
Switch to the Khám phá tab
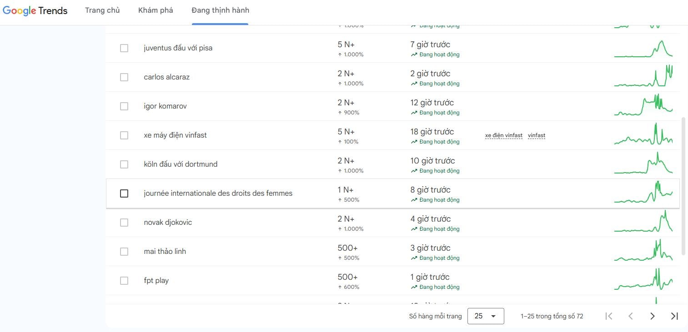pyautogui.click(x=156, y=10)
